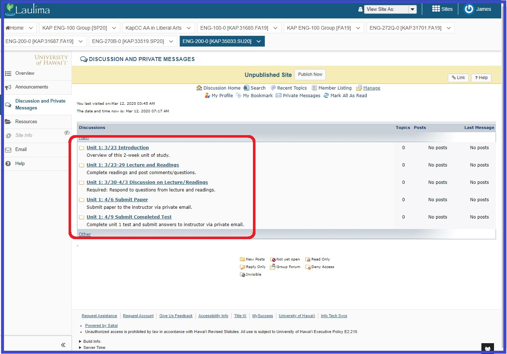Click the ? Help button

(x=481, y=78)
